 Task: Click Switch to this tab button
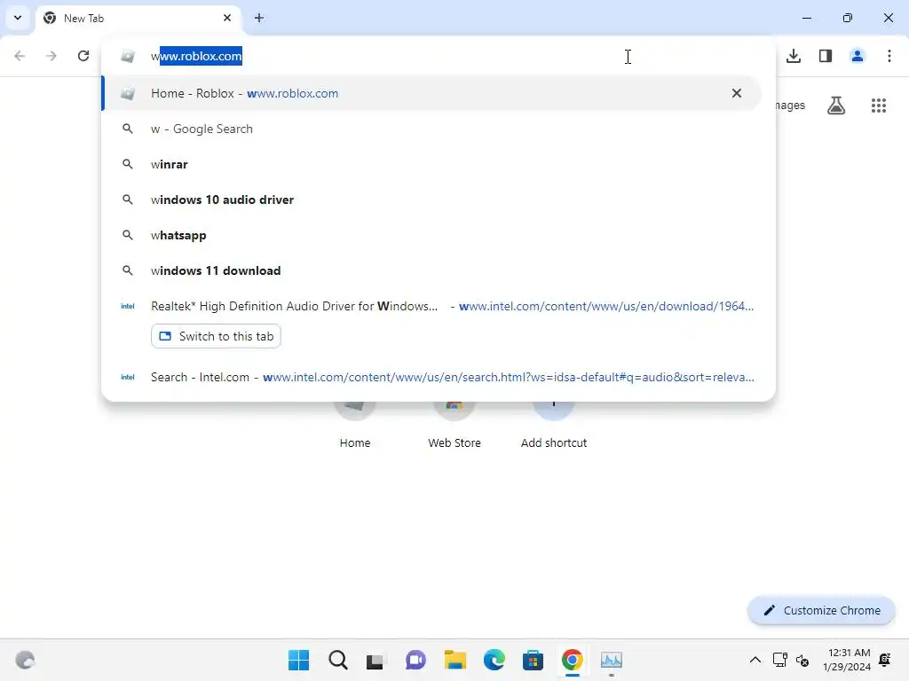[x=216, y=336]
